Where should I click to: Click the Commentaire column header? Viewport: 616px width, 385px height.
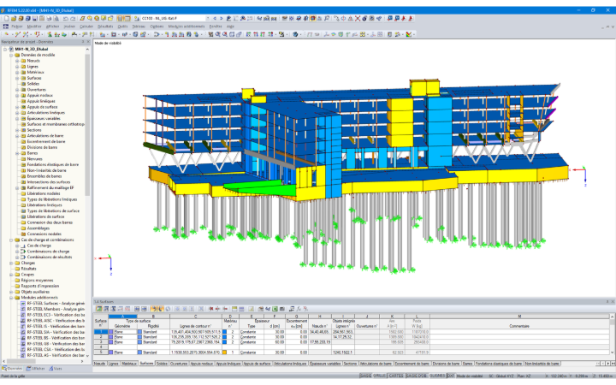(x=519, y=326)
